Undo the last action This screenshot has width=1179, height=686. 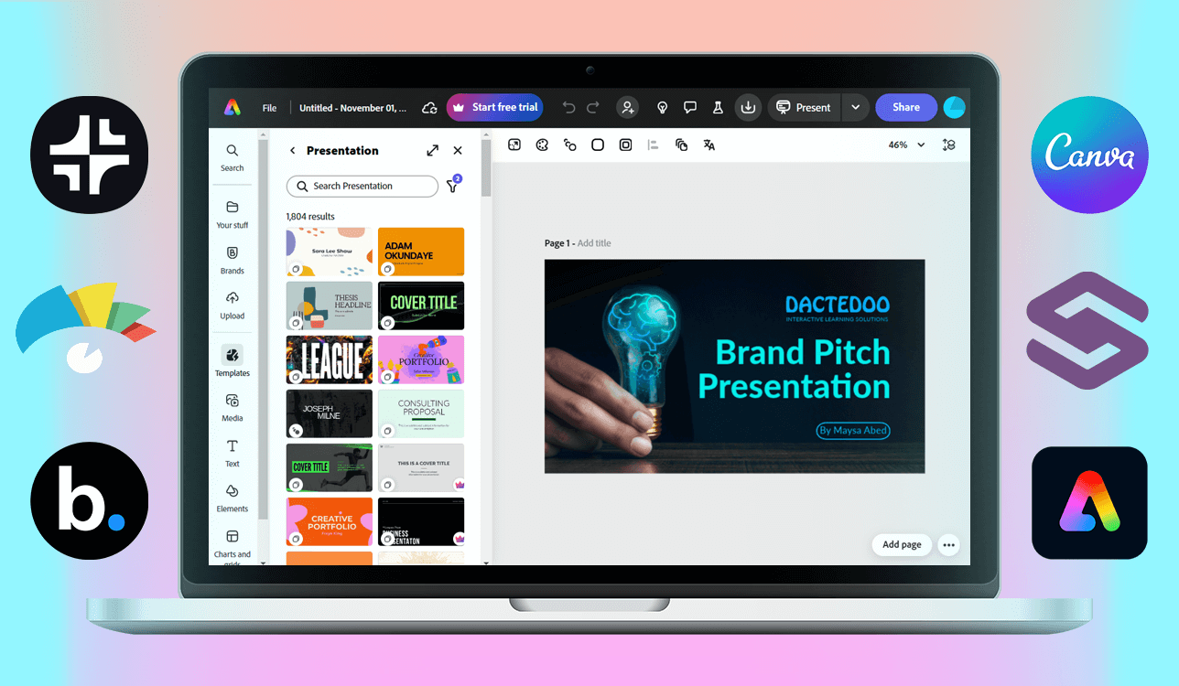[568, 108]
